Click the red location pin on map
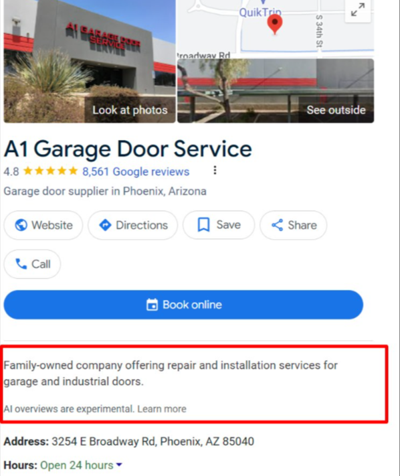This screenshot has width=400, height=476. tap(275, 25)
